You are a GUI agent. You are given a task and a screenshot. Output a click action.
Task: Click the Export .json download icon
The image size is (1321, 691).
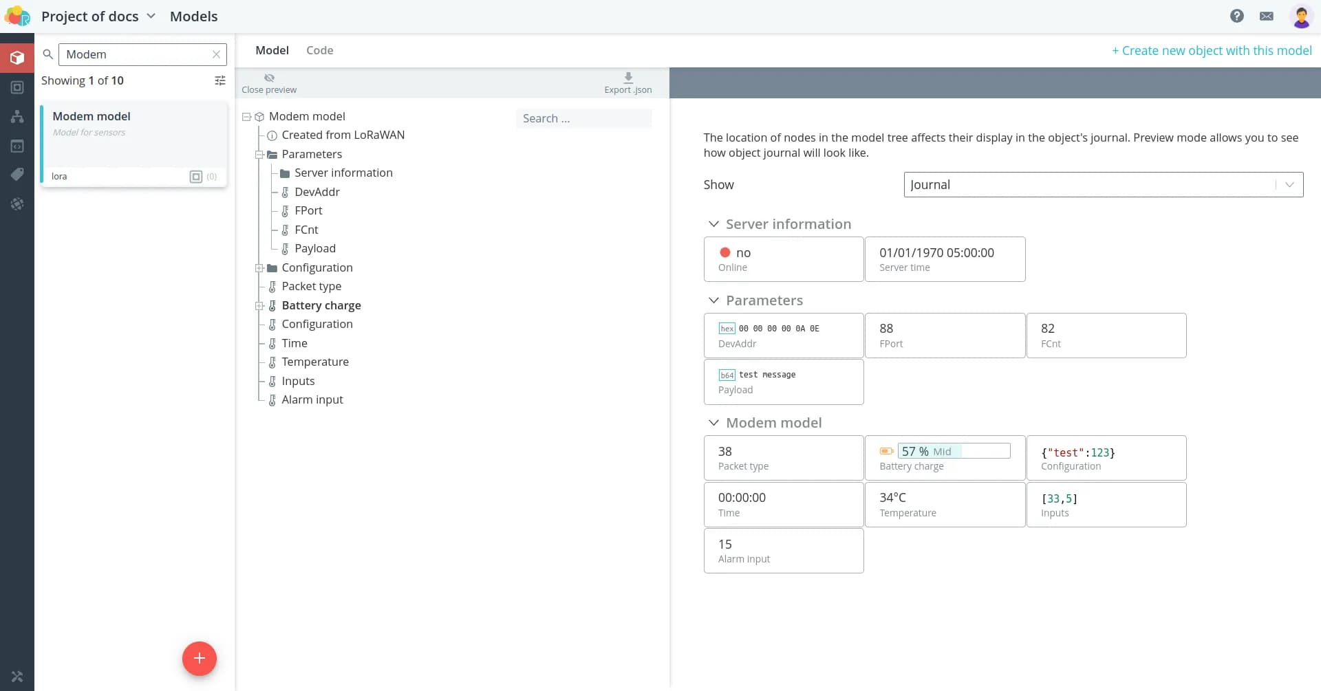[x=627, y=78]
